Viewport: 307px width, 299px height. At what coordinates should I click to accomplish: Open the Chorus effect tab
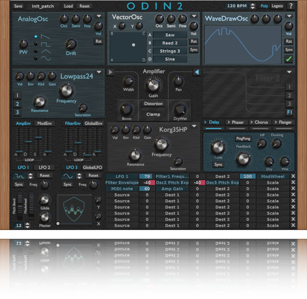point(259,122)
